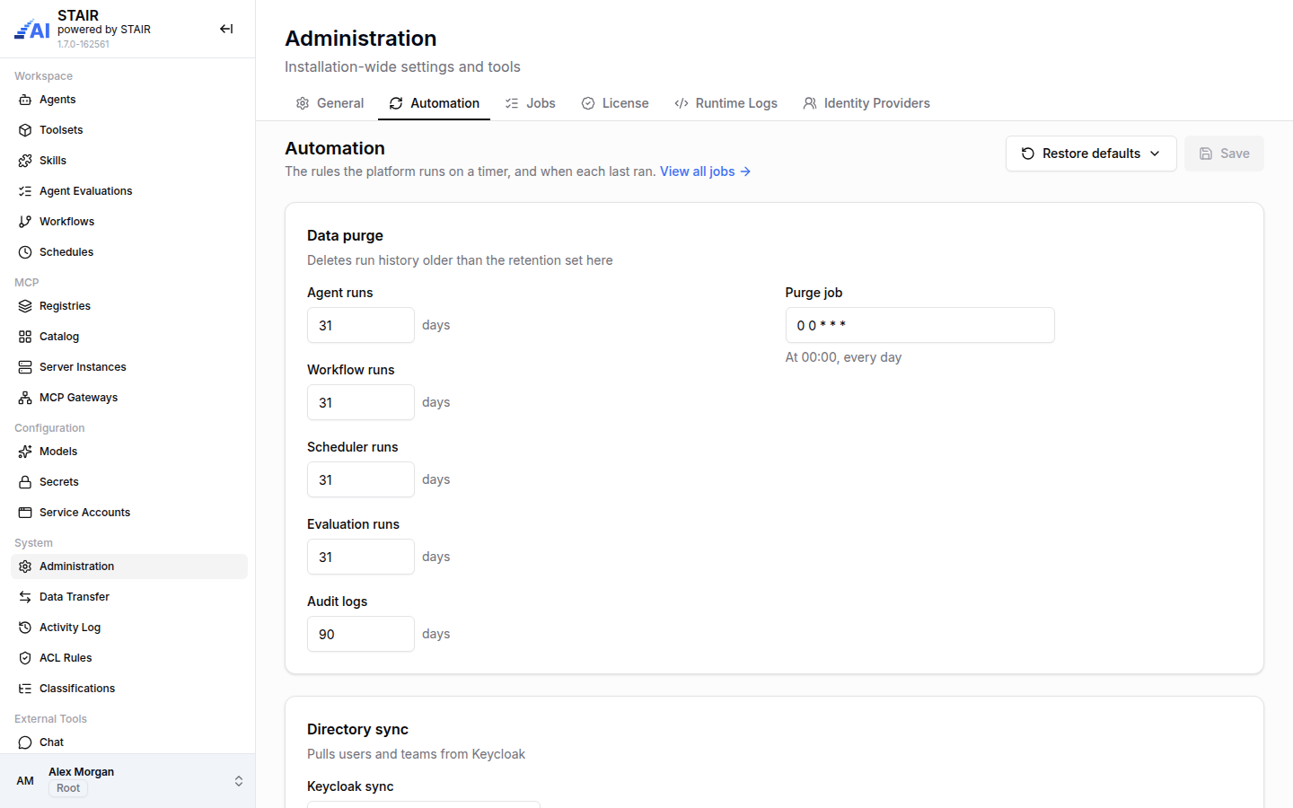
Task: Switch to the General tab
Action: pos(330,103)
